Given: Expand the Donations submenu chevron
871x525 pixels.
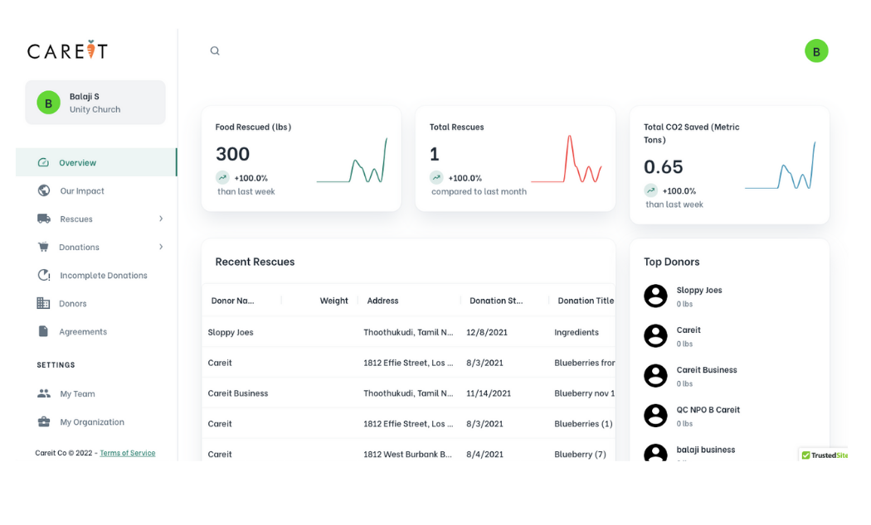Looking at the screenshot, I should 161,247.
